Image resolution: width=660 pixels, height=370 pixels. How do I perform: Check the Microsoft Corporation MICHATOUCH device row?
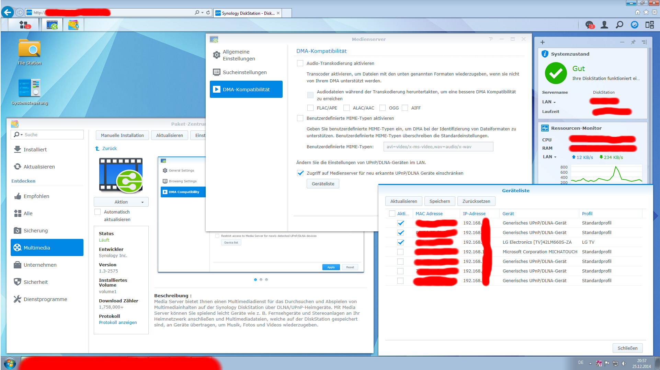400,252
